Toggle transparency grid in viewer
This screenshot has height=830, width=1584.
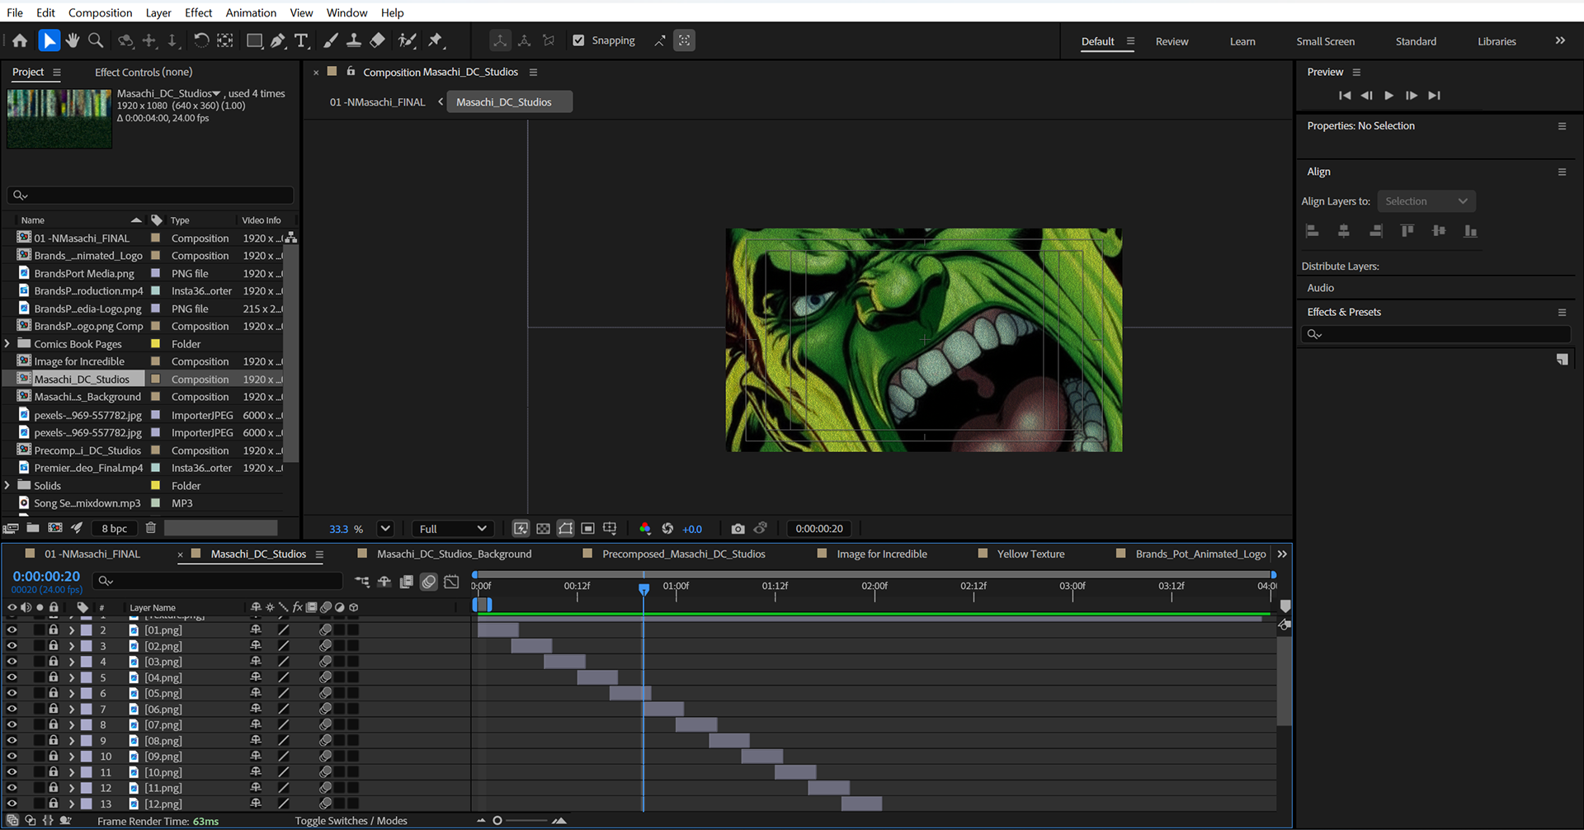coord(543,529)
